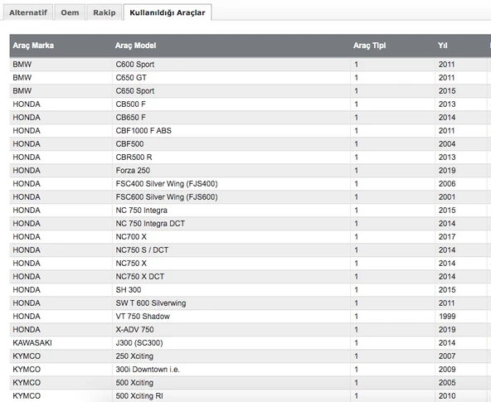Click the C650 Sport model cell
The image size is (491, 402).
[231, 91]
